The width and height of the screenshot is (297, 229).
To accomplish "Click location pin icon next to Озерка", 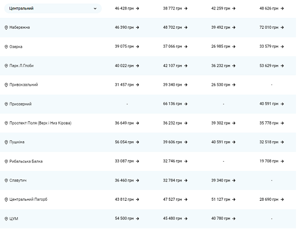I will click(x=6, y=47).
